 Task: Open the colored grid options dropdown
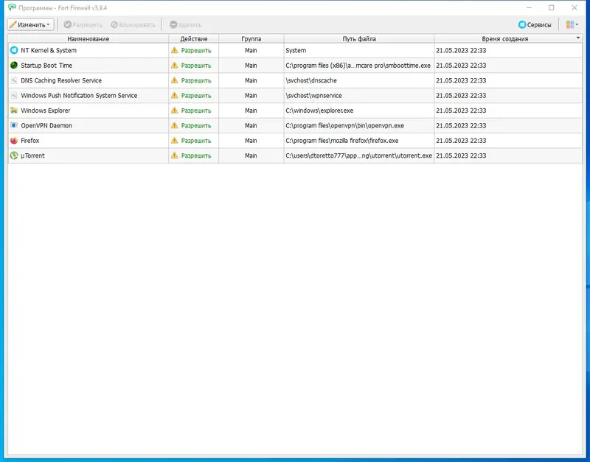(572, 25)
